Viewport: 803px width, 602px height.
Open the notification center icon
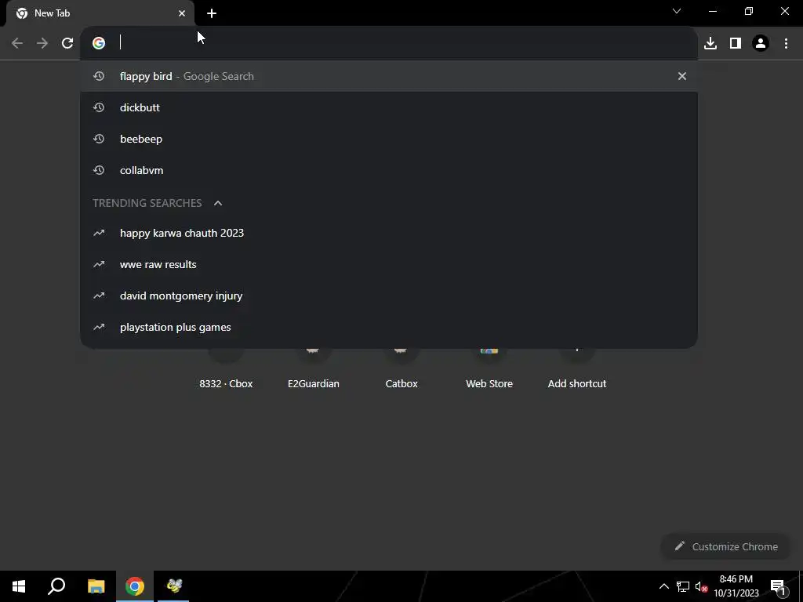tap(778, 586)
